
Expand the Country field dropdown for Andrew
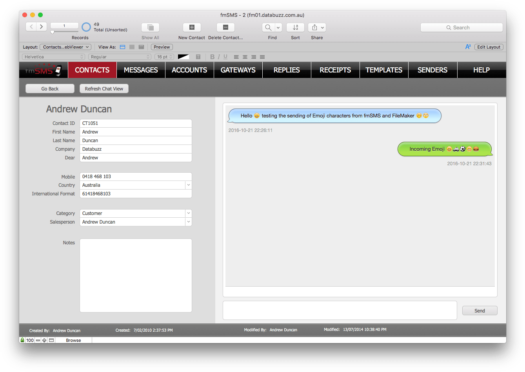[x=188, y=185]
